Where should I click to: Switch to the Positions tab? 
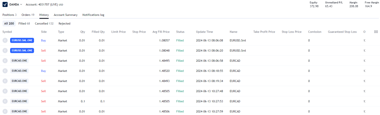pos(9,15)
